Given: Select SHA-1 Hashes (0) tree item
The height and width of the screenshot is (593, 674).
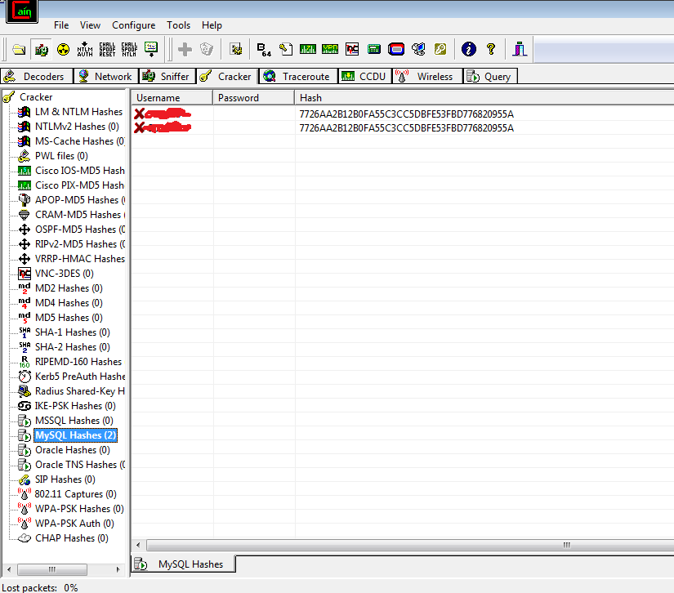Looking at the screenshot, I should coord(72,332).
